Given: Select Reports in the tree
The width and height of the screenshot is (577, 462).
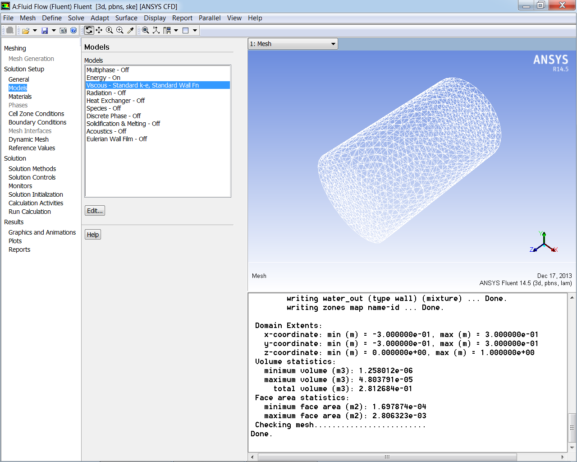Looking at the screenshot, I should (19, 249).
